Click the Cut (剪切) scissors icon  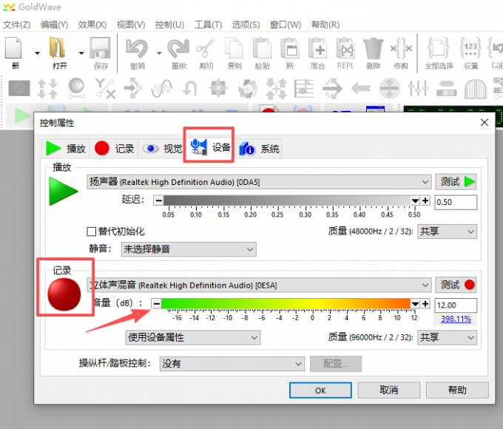pyautogui.click(x=206, y=50)
